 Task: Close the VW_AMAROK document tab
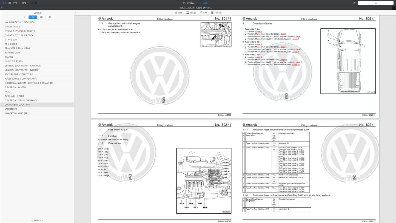[2, 8]
